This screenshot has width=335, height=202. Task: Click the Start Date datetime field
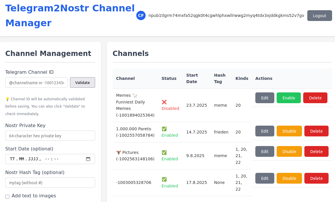coord(44,159)
